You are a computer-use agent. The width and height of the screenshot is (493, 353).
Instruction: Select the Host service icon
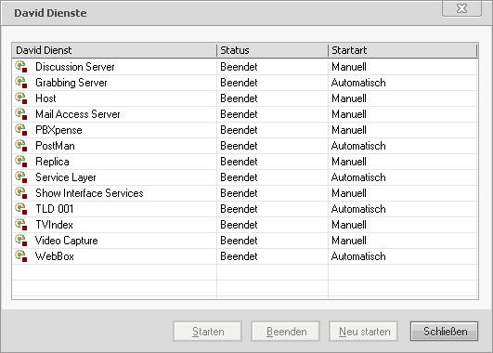(x=21, y=98)
